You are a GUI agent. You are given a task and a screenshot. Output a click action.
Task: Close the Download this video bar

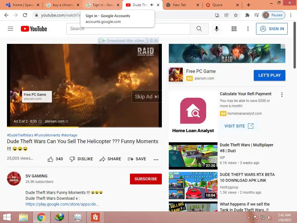coord(156,40)
